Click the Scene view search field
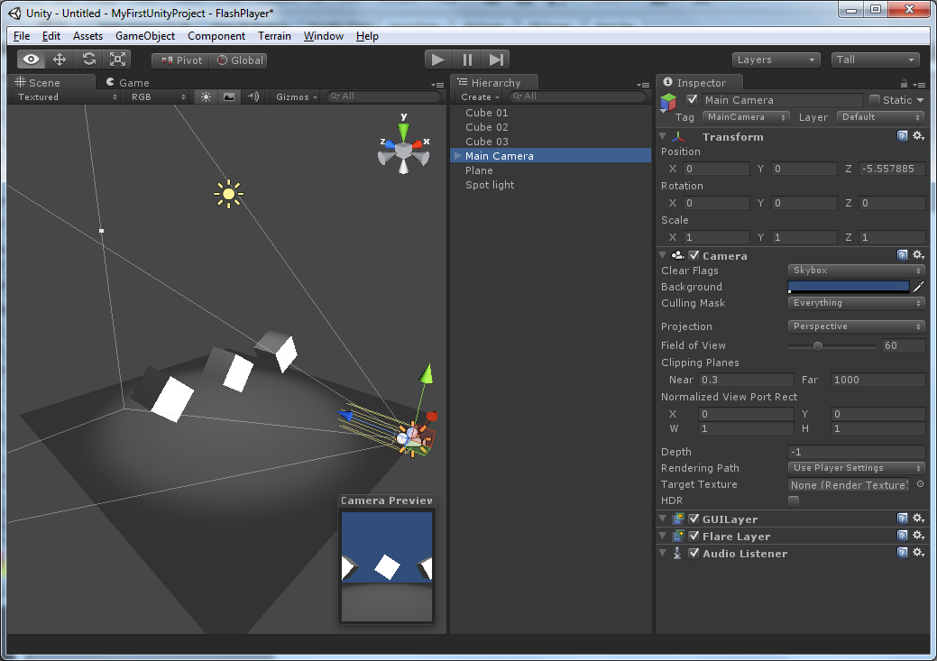The image size is (937, 661). (384, 96)
